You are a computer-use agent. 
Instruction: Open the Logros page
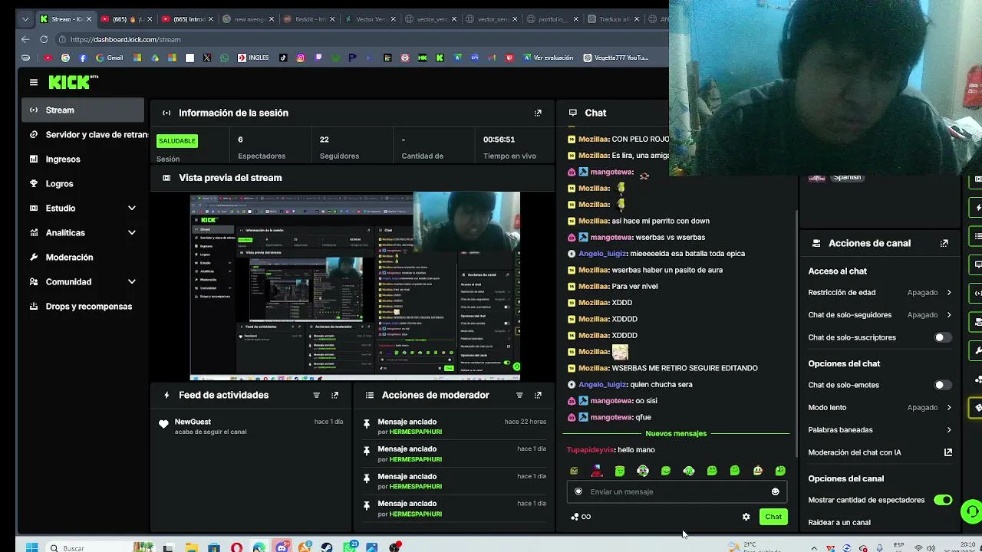83,183
